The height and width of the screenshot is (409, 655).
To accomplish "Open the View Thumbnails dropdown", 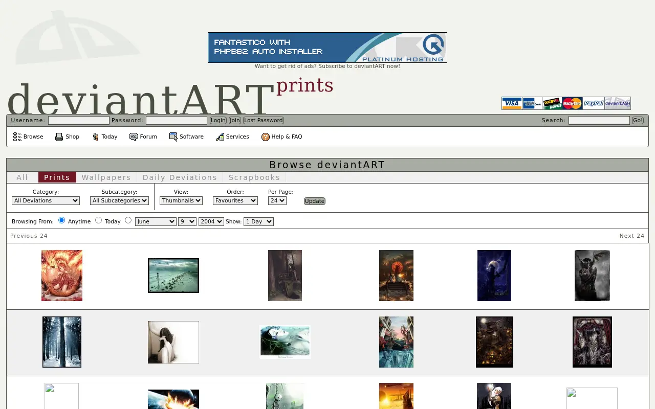I will 181,200.
